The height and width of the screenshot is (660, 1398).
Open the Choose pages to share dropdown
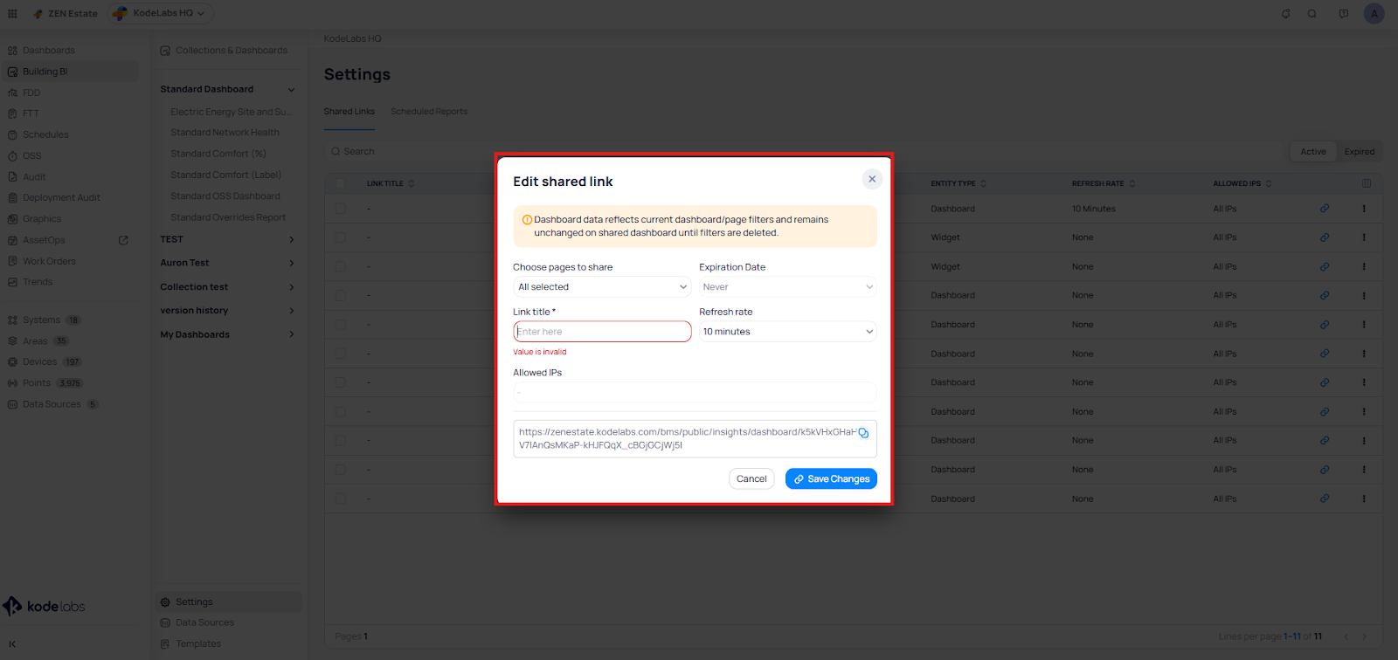pos(602,287)
